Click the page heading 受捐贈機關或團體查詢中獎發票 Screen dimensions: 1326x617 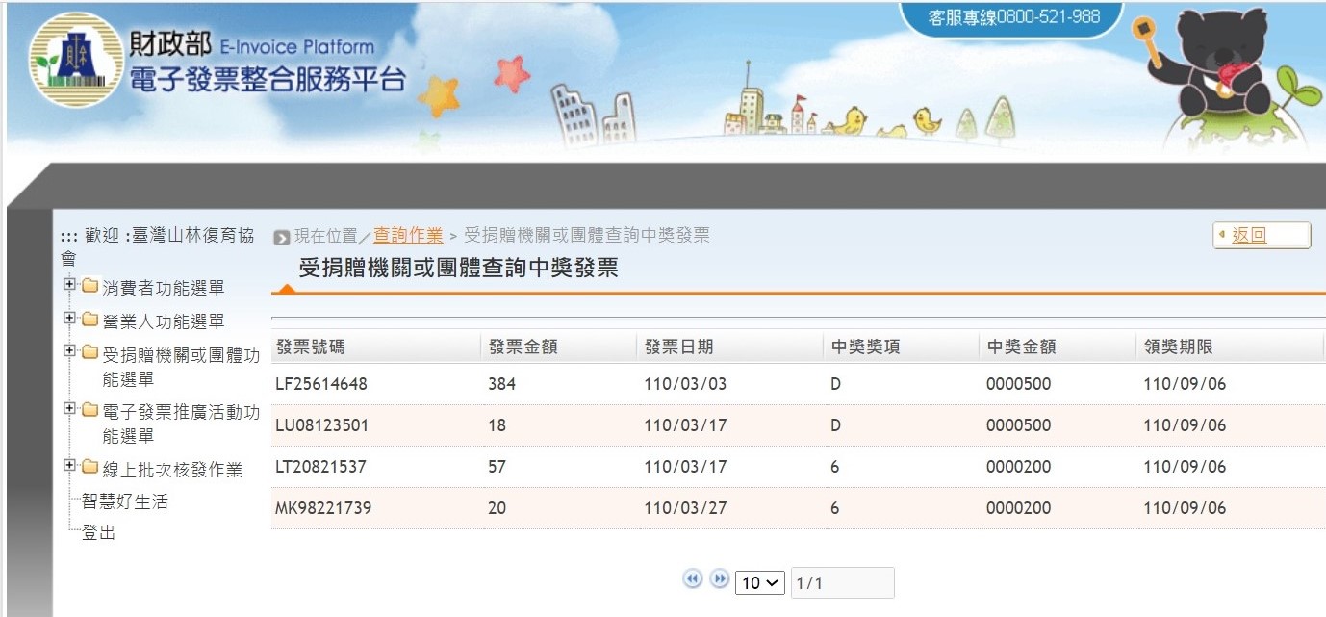tap(458, 269)
